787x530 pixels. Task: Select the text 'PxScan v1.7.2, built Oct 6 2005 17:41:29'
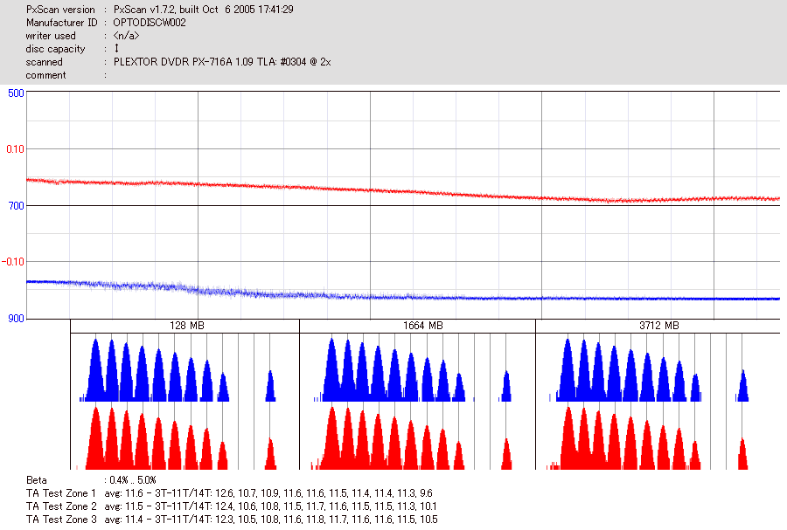pos(203,10)
